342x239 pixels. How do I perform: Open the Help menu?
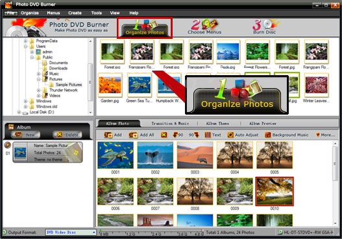134,13
